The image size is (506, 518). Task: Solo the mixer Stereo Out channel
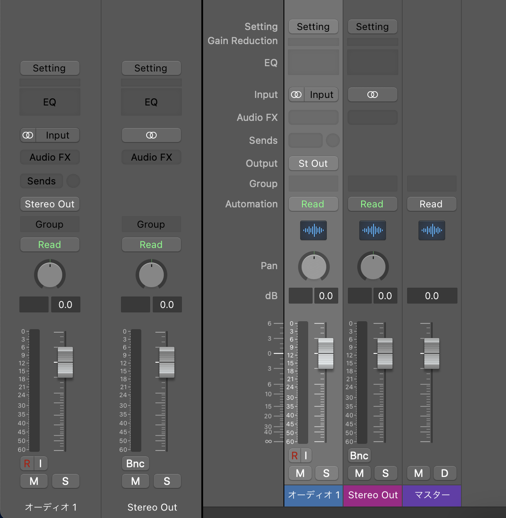(x=385, y=473)
